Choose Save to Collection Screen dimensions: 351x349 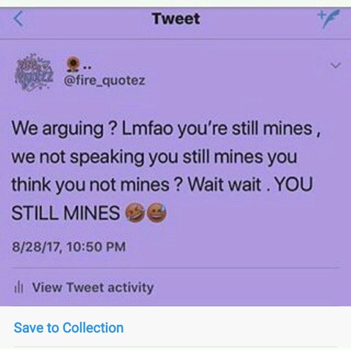69,328
